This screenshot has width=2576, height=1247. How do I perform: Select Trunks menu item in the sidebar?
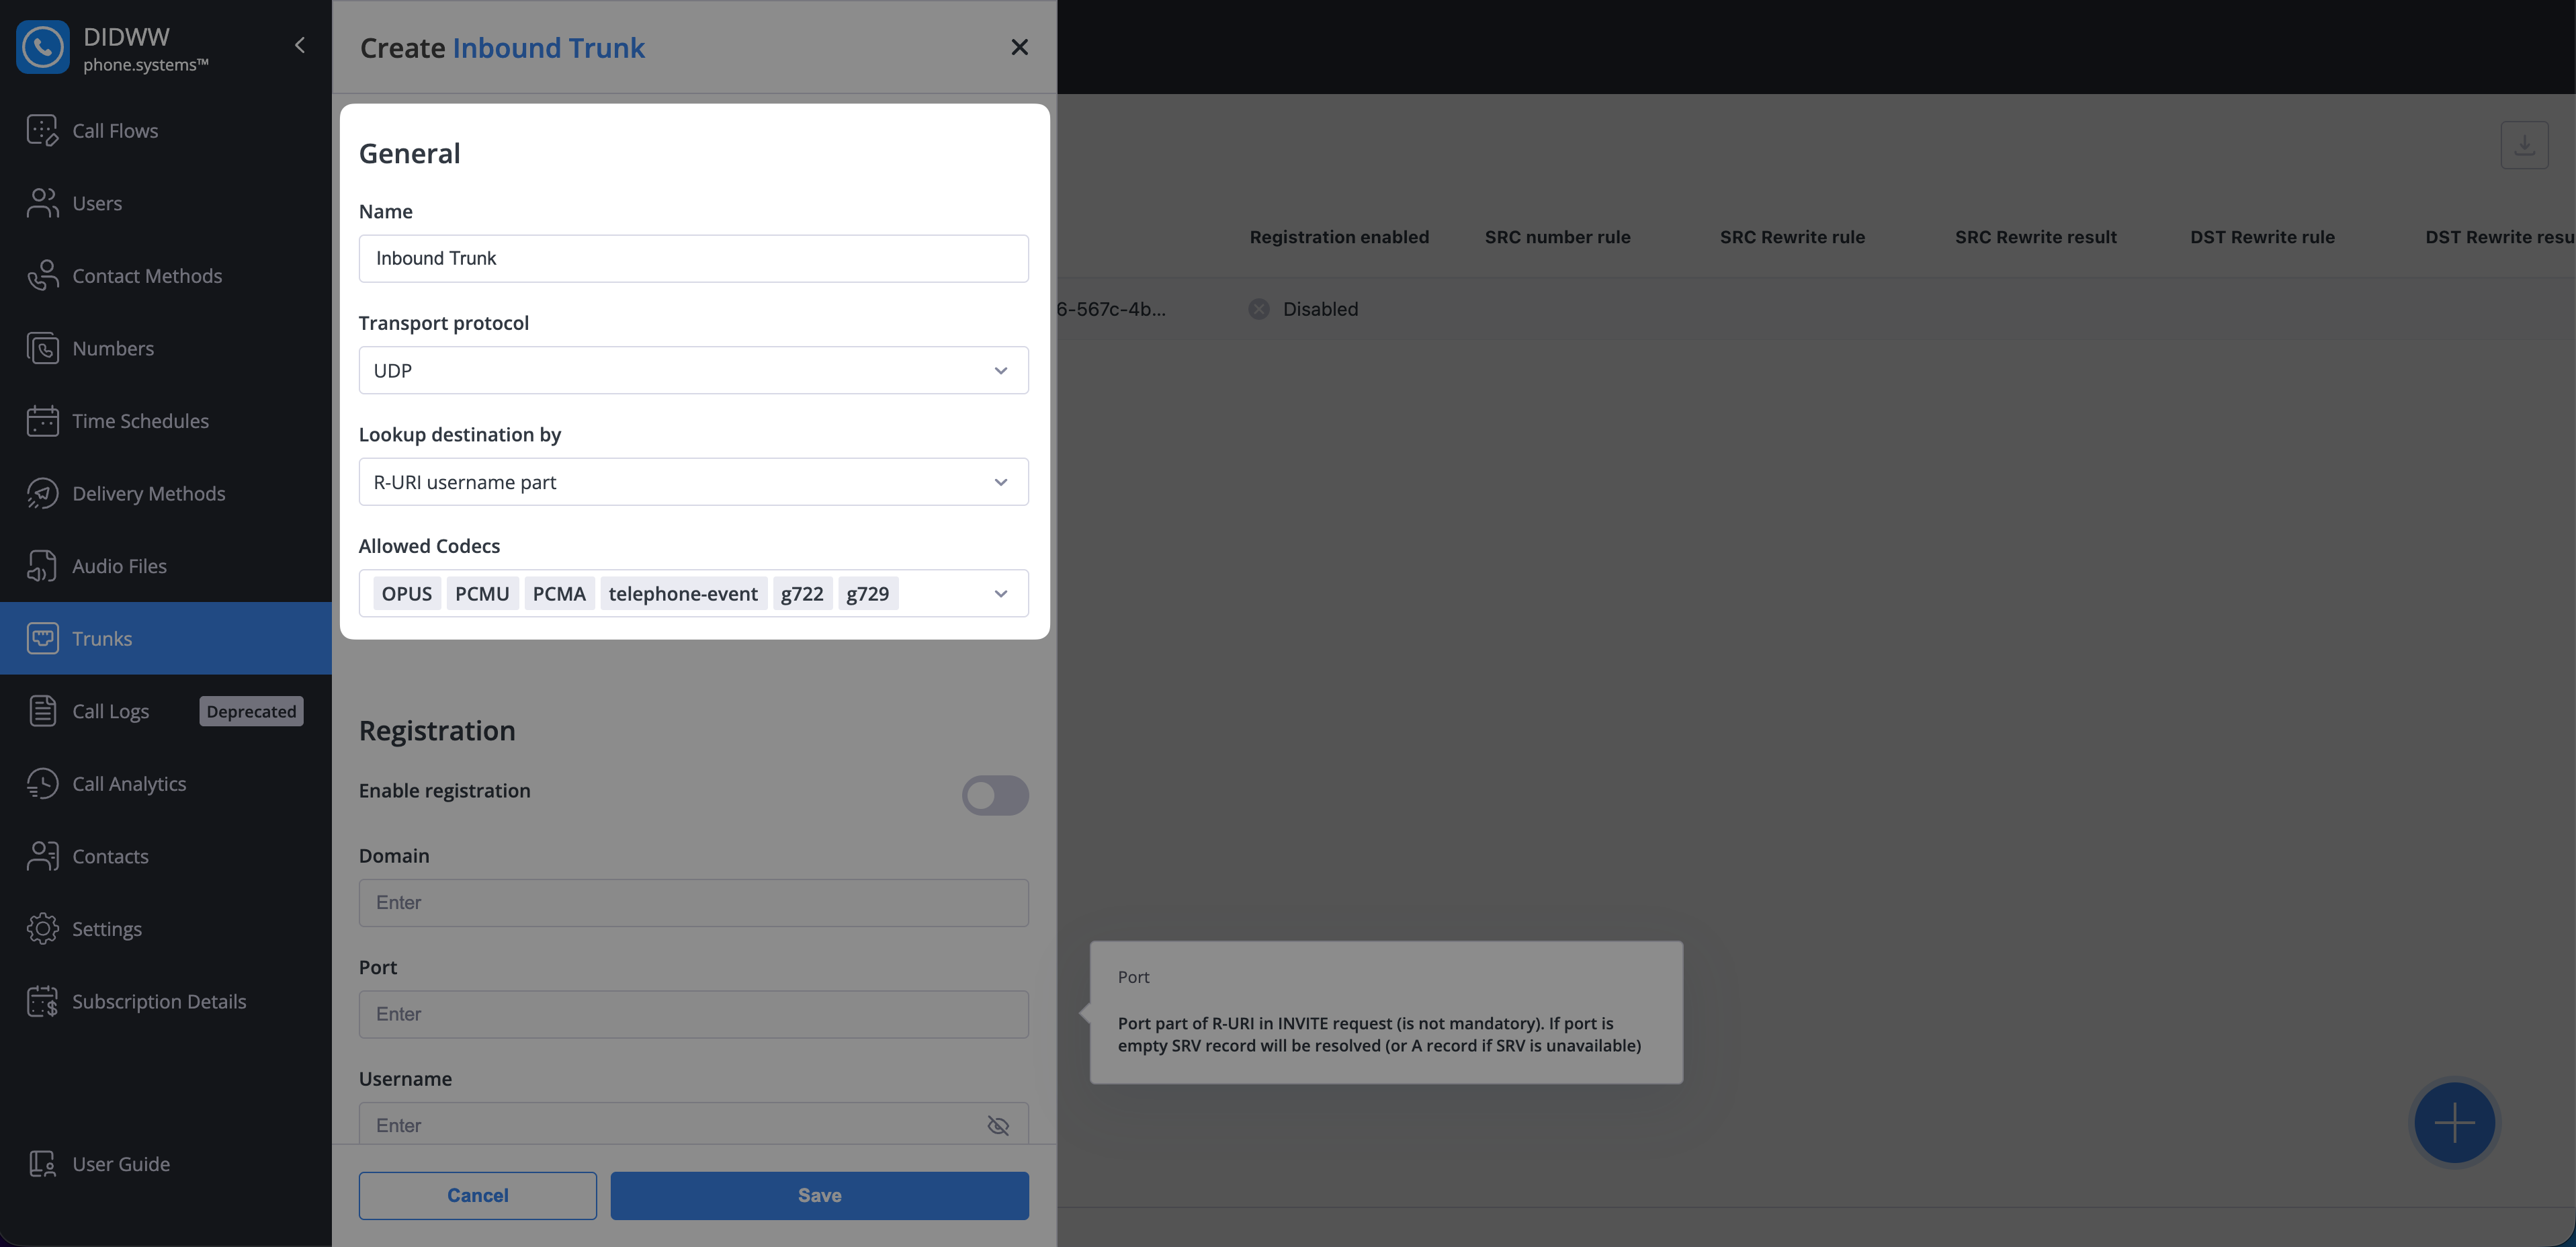coord(102,639)
